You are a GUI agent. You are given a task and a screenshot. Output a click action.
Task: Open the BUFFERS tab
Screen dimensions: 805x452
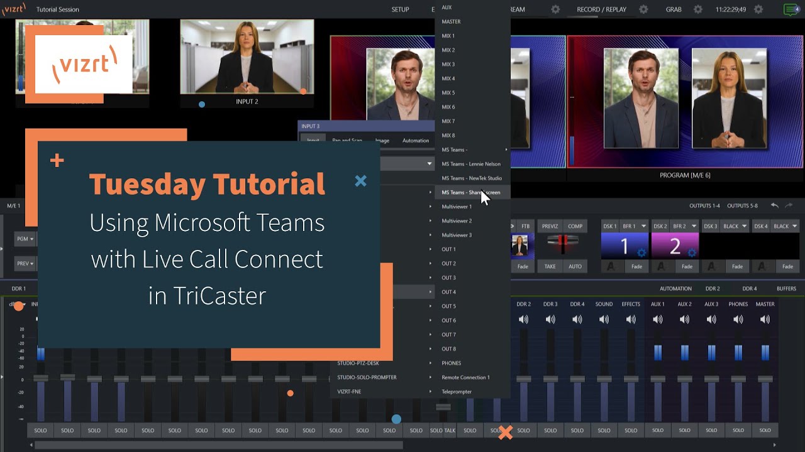click(786, 289)
